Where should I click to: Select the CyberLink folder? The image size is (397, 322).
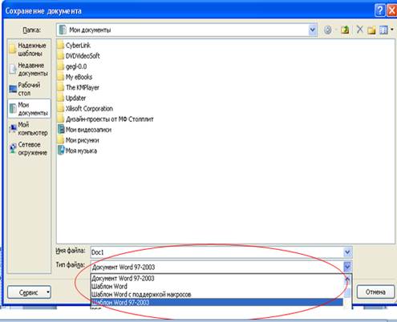tap(75, 46)
